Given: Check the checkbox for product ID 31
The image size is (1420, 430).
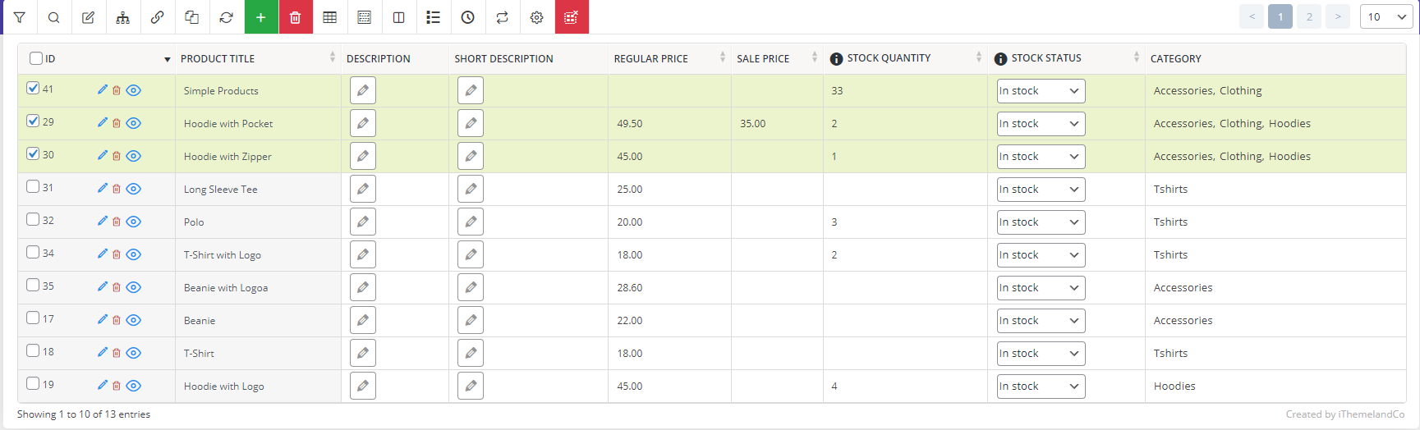Looking at the screenshot, I should (33, 186).
